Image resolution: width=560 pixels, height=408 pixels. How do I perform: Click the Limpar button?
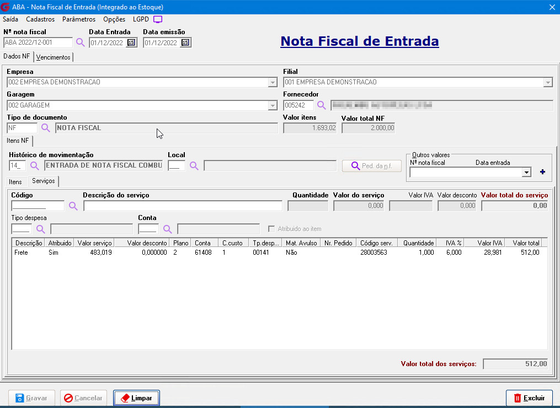(136, 398)
